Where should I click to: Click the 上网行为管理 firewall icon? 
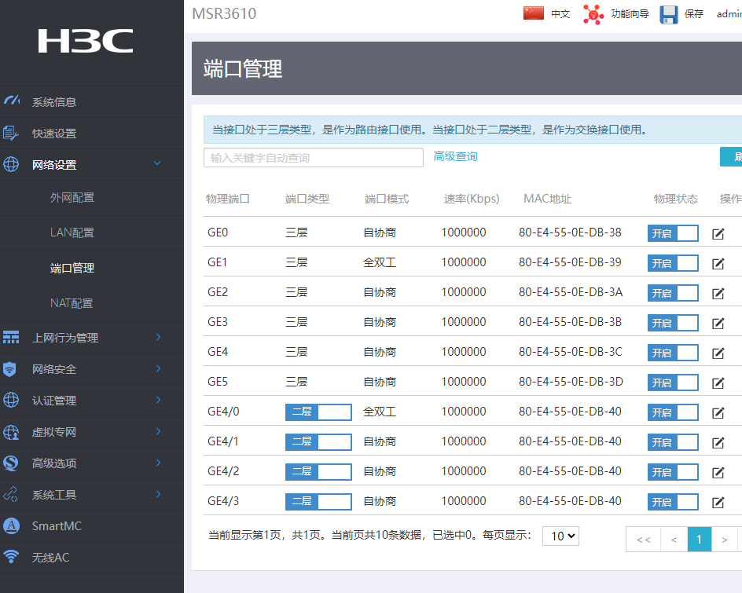pos(11,337)
